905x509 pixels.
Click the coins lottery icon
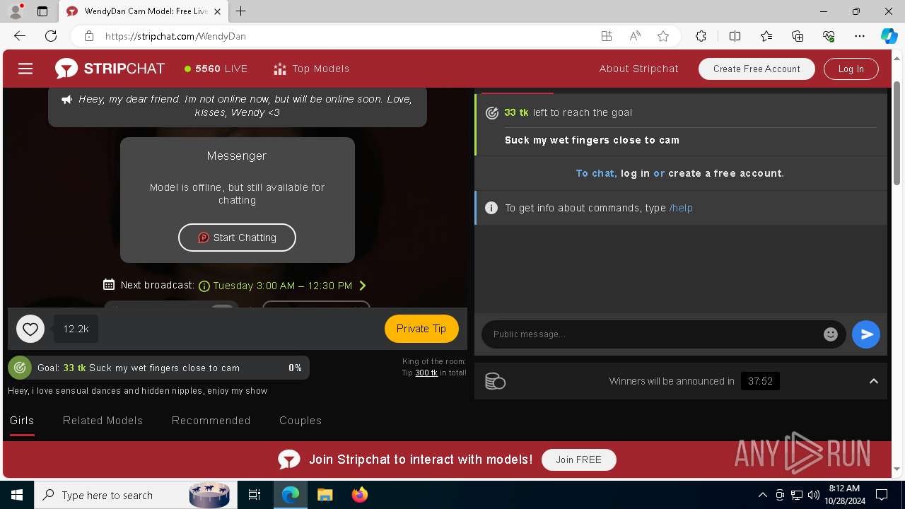(x=495, y=381)
